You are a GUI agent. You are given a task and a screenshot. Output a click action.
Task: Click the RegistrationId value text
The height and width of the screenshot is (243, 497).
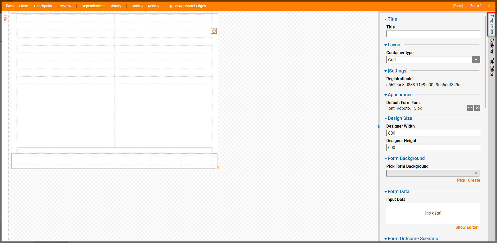point(424,85)
